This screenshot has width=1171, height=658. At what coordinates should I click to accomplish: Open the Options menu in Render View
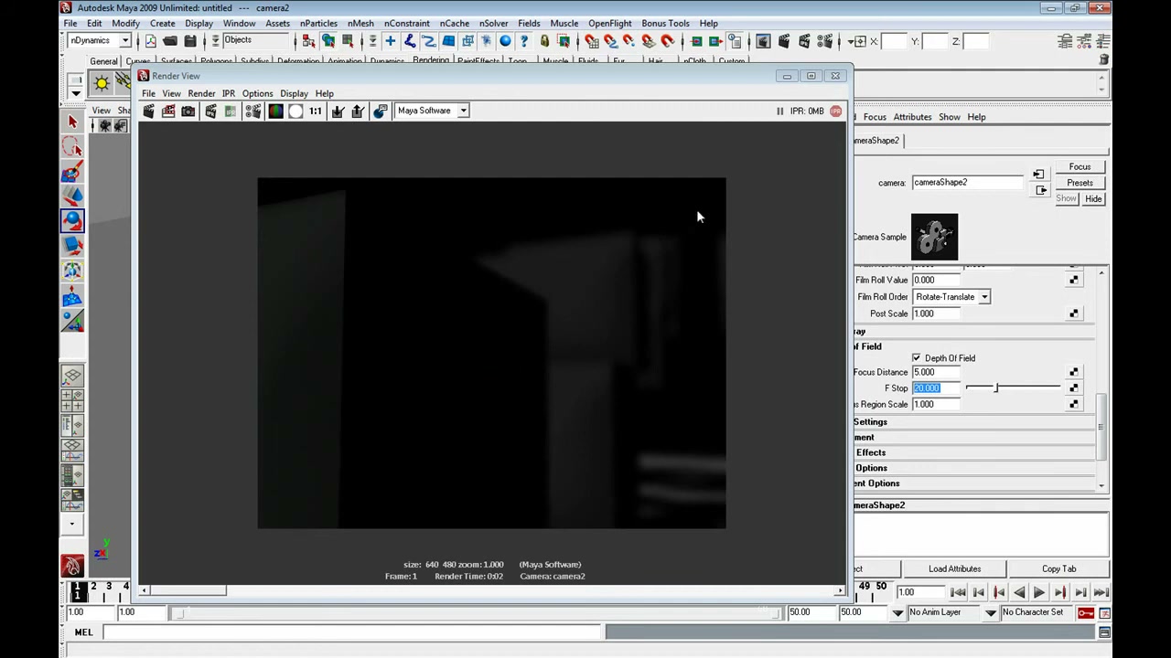pyautogui.click(x=257, y=93)
